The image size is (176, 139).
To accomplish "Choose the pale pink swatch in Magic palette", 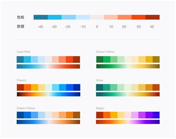I will (x=128, y=115).
